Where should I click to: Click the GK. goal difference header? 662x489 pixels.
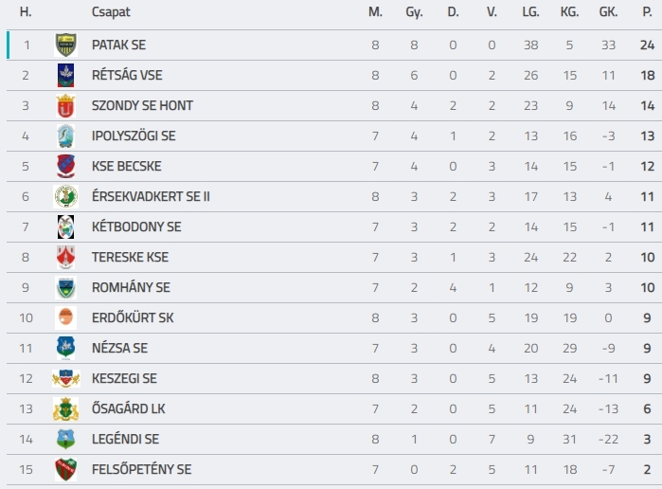pyautogui.click(x=608, y=11)
